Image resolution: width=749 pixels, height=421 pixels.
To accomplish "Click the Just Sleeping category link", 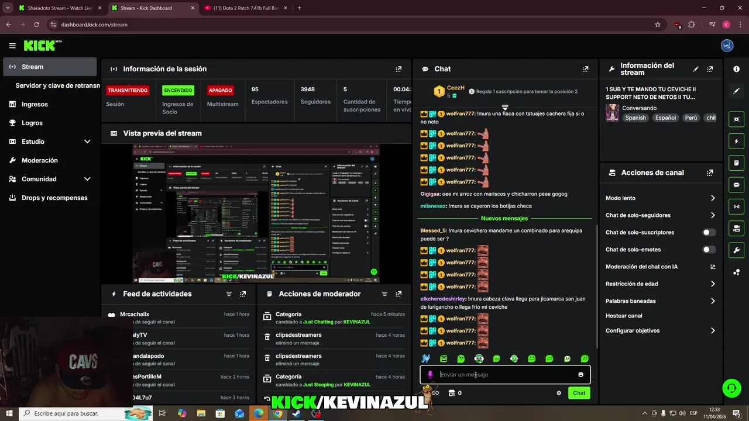I will (318, 385).
